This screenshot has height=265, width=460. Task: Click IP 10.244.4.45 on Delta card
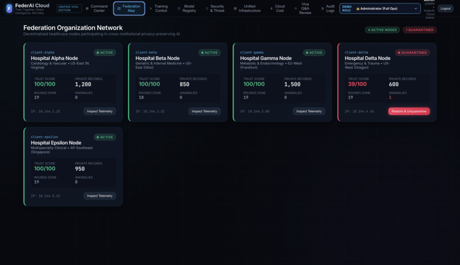[x=360, y=112]
